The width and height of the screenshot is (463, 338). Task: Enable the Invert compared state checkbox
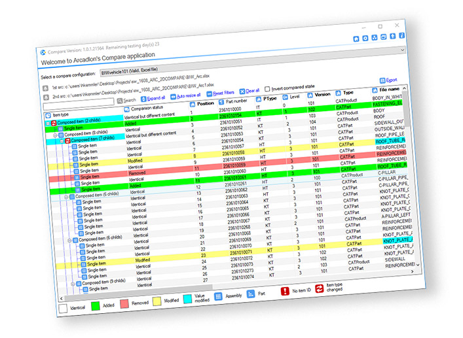(x=267, y=89)
